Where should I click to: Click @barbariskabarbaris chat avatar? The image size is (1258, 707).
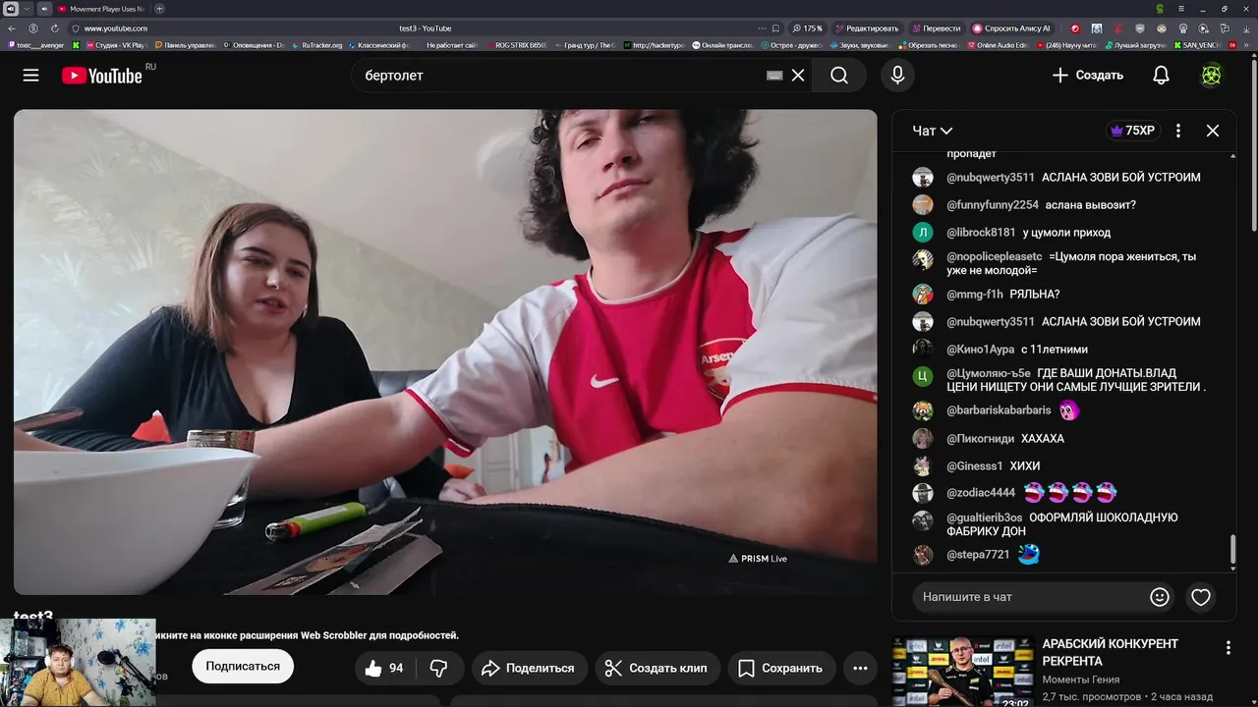[923, 410]
